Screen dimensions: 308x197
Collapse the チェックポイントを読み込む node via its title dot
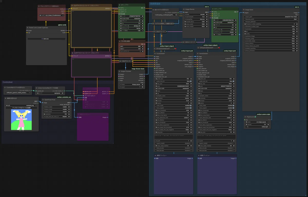click(x=39, y=6)
